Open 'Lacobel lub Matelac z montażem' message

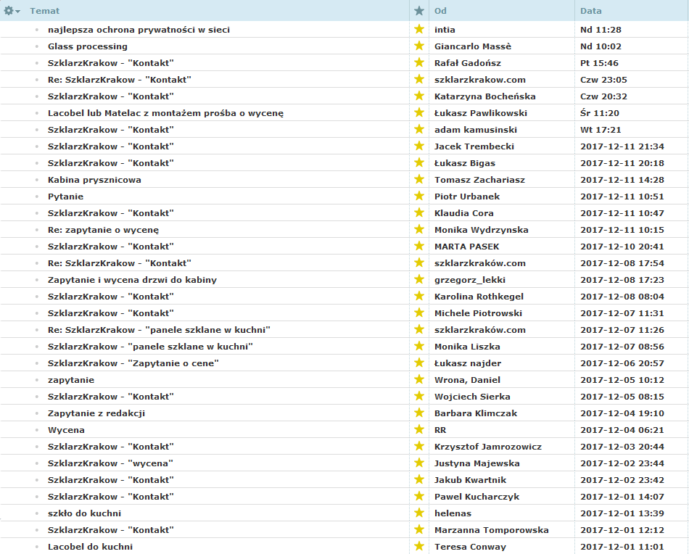pyautogui.click(x=165, y=113)
